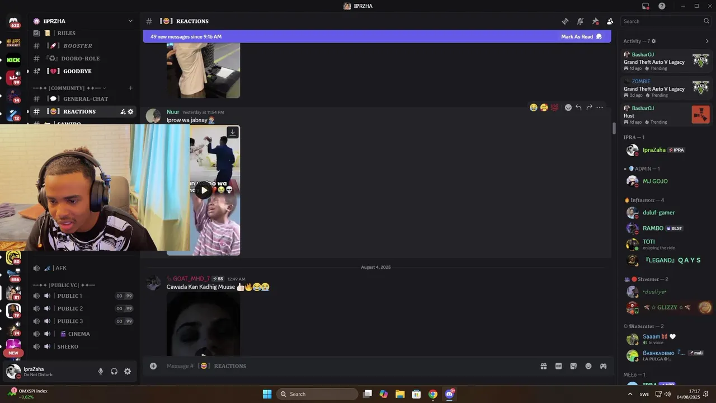Open User Settings gear

click(x=128, y=371)
